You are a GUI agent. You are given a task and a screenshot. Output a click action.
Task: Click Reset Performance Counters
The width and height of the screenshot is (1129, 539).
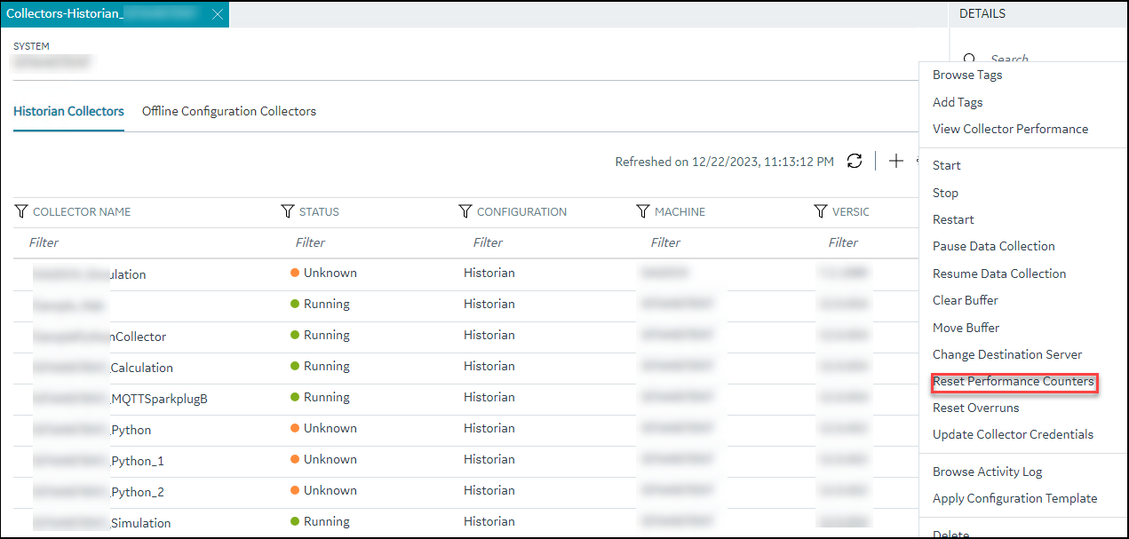(x=1014, y=382)
